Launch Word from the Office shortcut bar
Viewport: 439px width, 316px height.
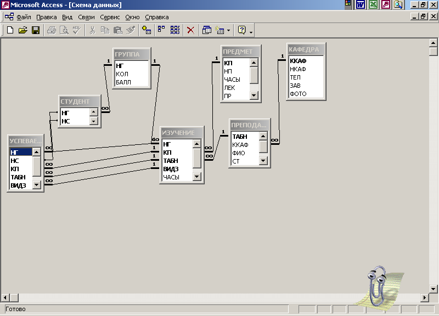click(x=361, y=5)
